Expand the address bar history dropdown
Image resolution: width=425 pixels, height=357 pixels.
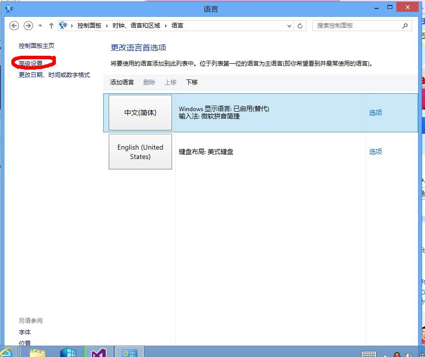coord(288,26)
